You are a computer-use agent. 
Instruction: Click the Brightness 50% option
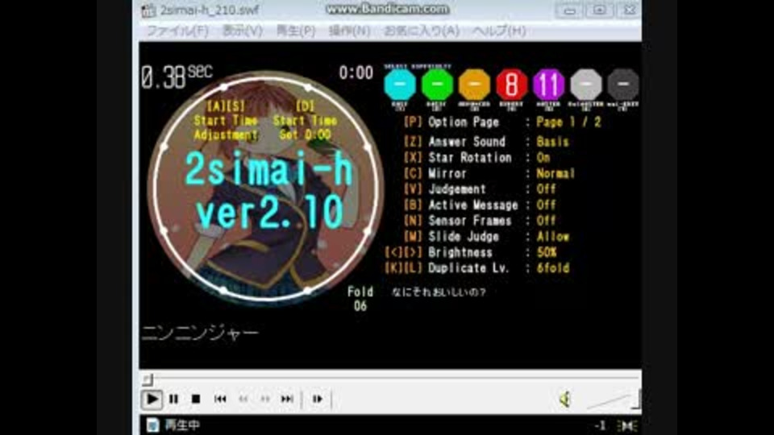(471, 252)
